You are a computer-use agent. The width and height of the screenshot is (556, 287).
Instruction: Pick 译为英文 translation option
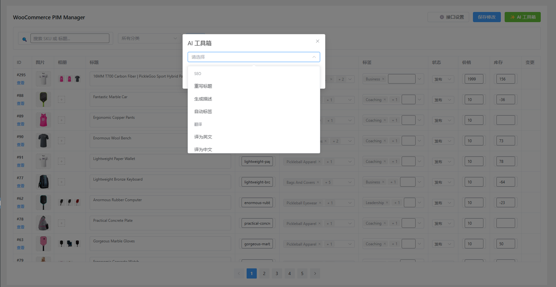point(203,137)
